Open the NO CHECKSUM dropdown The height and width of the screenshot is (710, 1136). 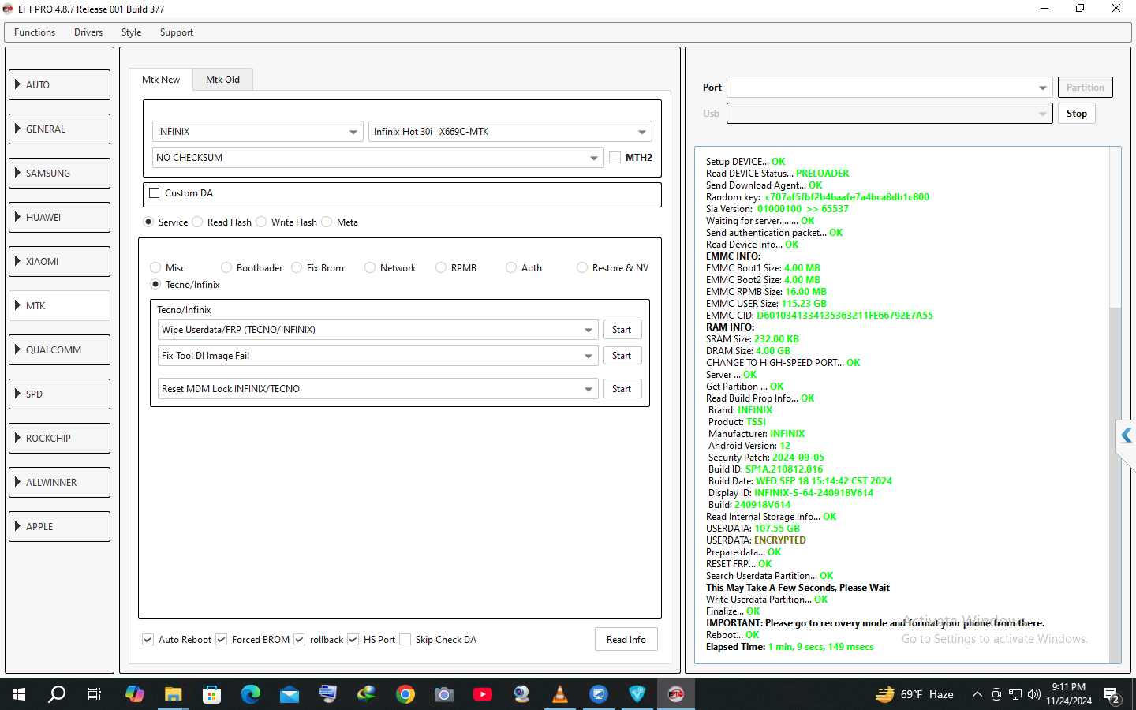click(x=378, y=158)
